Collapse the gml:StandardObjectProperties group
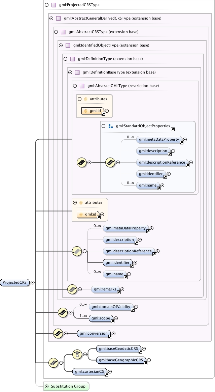The width and height of the screenshot is (215, 392). [104, 126]
